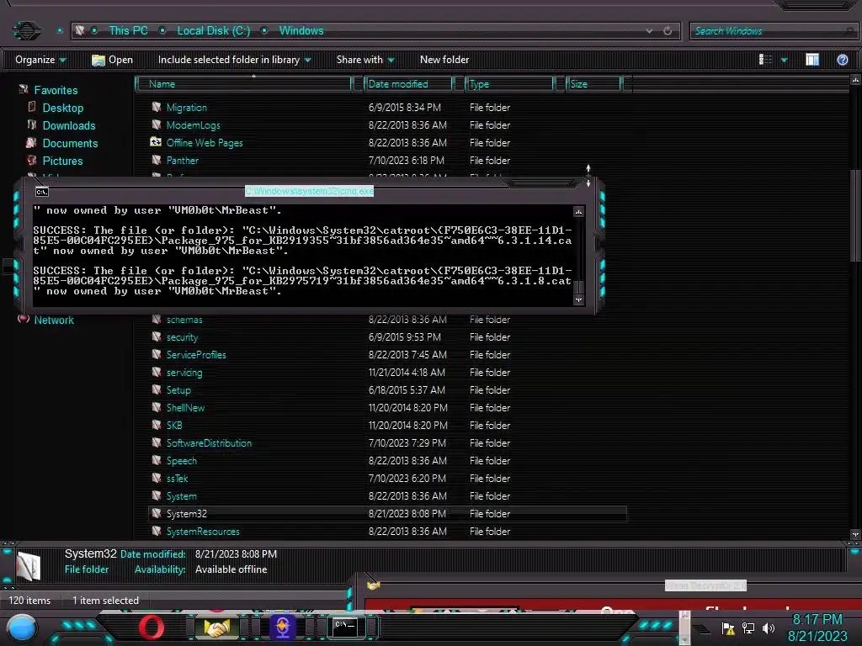
Task: Open taskbar clock showing 8:17 PM
Action: click(x=817, y=627)
